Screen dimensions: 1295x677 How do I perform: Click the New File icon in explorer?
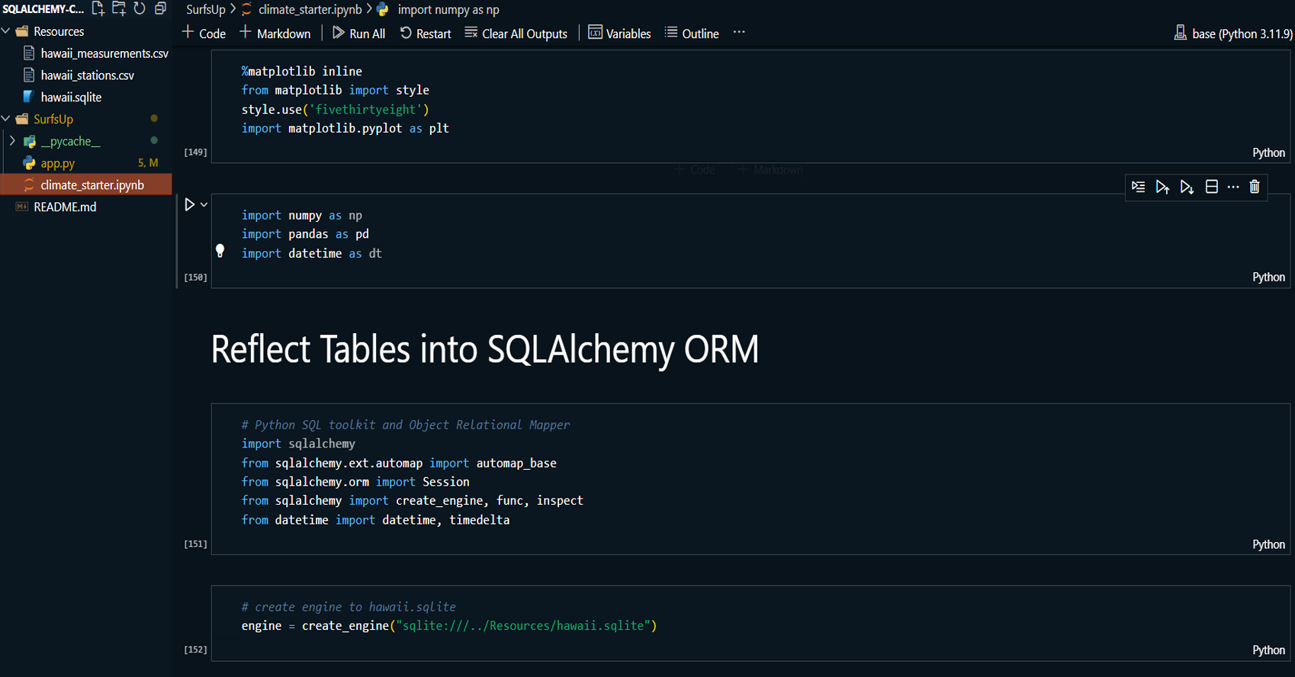coord(98,9)
